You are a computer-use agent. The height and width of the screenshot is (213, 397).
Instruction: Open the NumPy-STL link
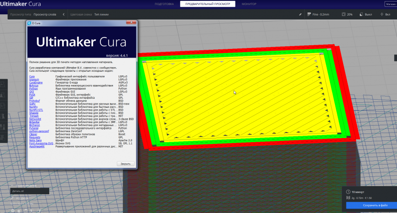[36, 110]
